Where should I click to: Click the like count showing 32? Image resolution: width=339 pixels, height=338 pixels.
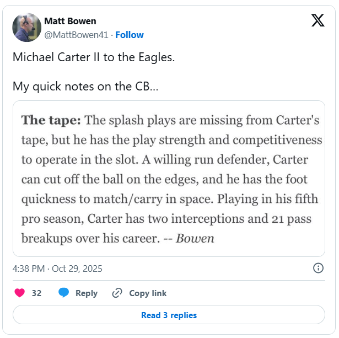tap(36, 293)
